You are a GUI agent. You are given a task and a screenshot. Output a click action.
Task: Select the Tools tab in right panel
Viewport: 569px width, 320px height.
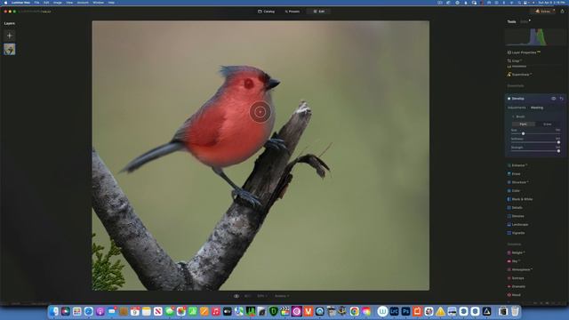[512, 21]
